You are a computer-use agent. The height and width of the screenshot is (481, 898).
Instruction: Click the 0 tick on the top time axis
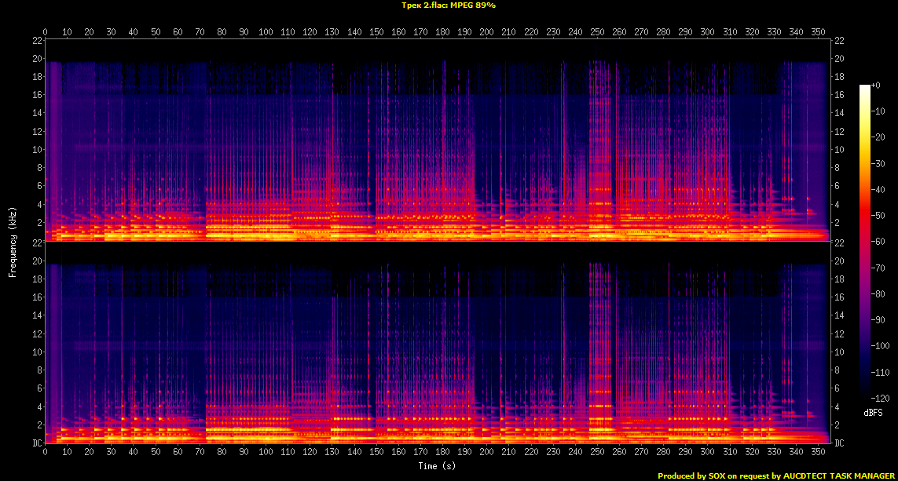coord(46,32)
